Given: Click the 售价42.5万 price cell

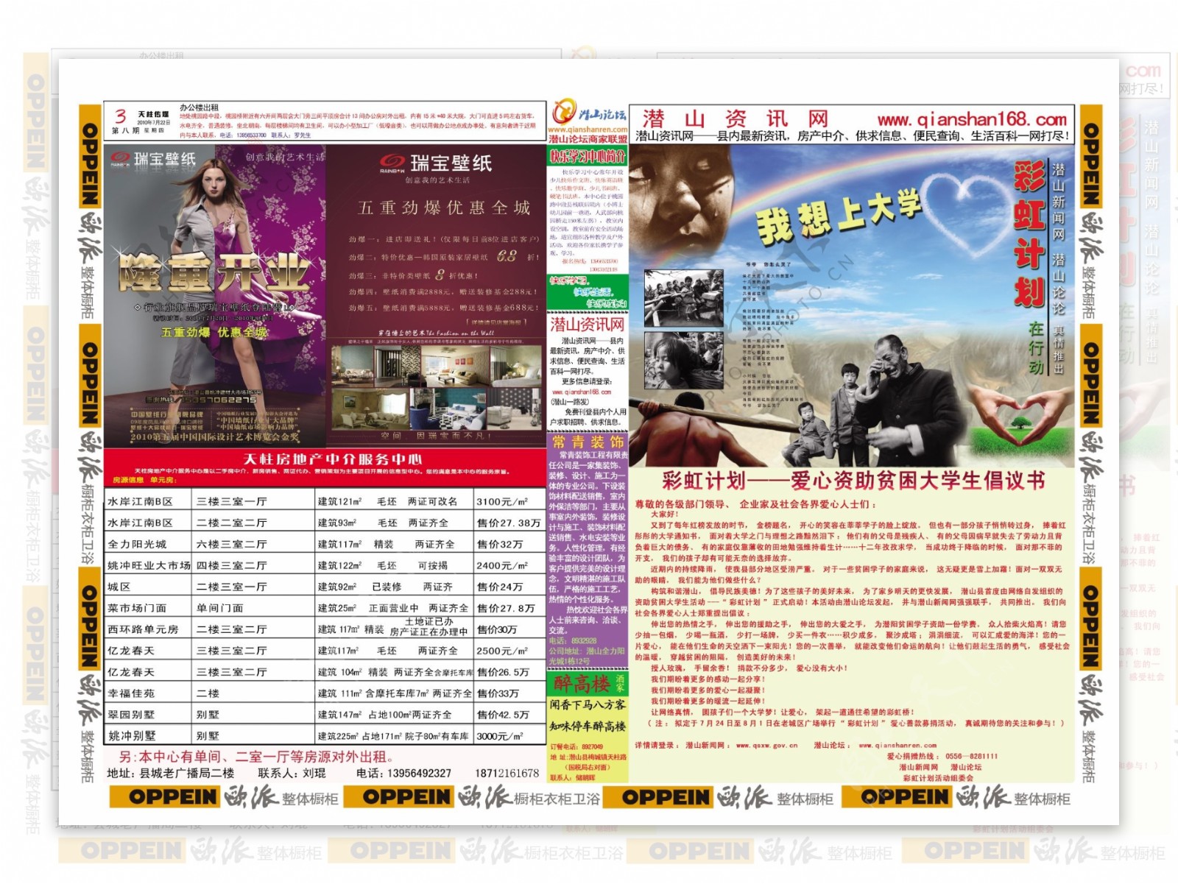Looking at the screenshot, I should (509, 715).
